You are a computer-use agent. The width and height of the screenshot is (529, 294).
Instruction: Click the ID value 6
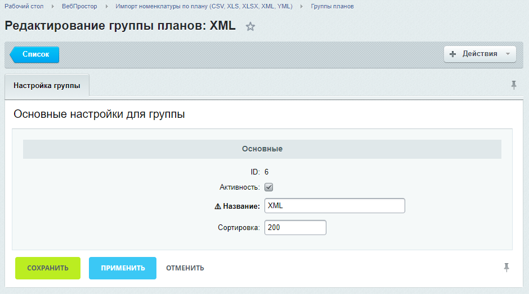pyautogui.click(x=266, y=172)
